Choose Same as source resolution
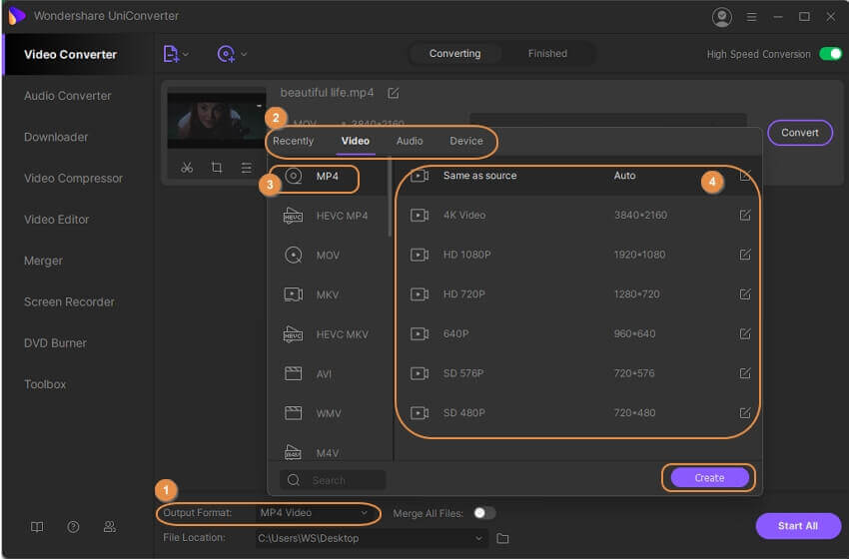This screenshot has height=559, width=849. click(x=577, y=176)
